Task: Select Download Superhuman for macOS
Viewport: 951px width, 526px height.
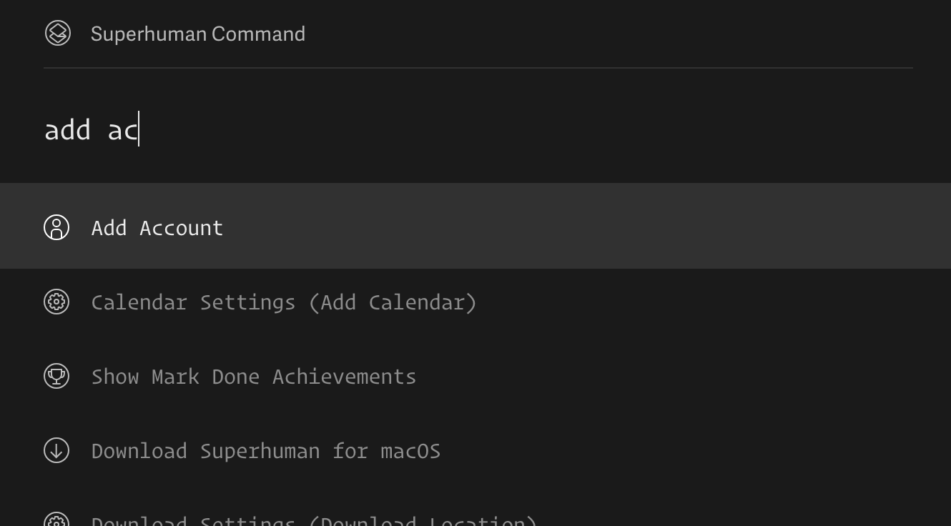Action: tap(475, 450)
